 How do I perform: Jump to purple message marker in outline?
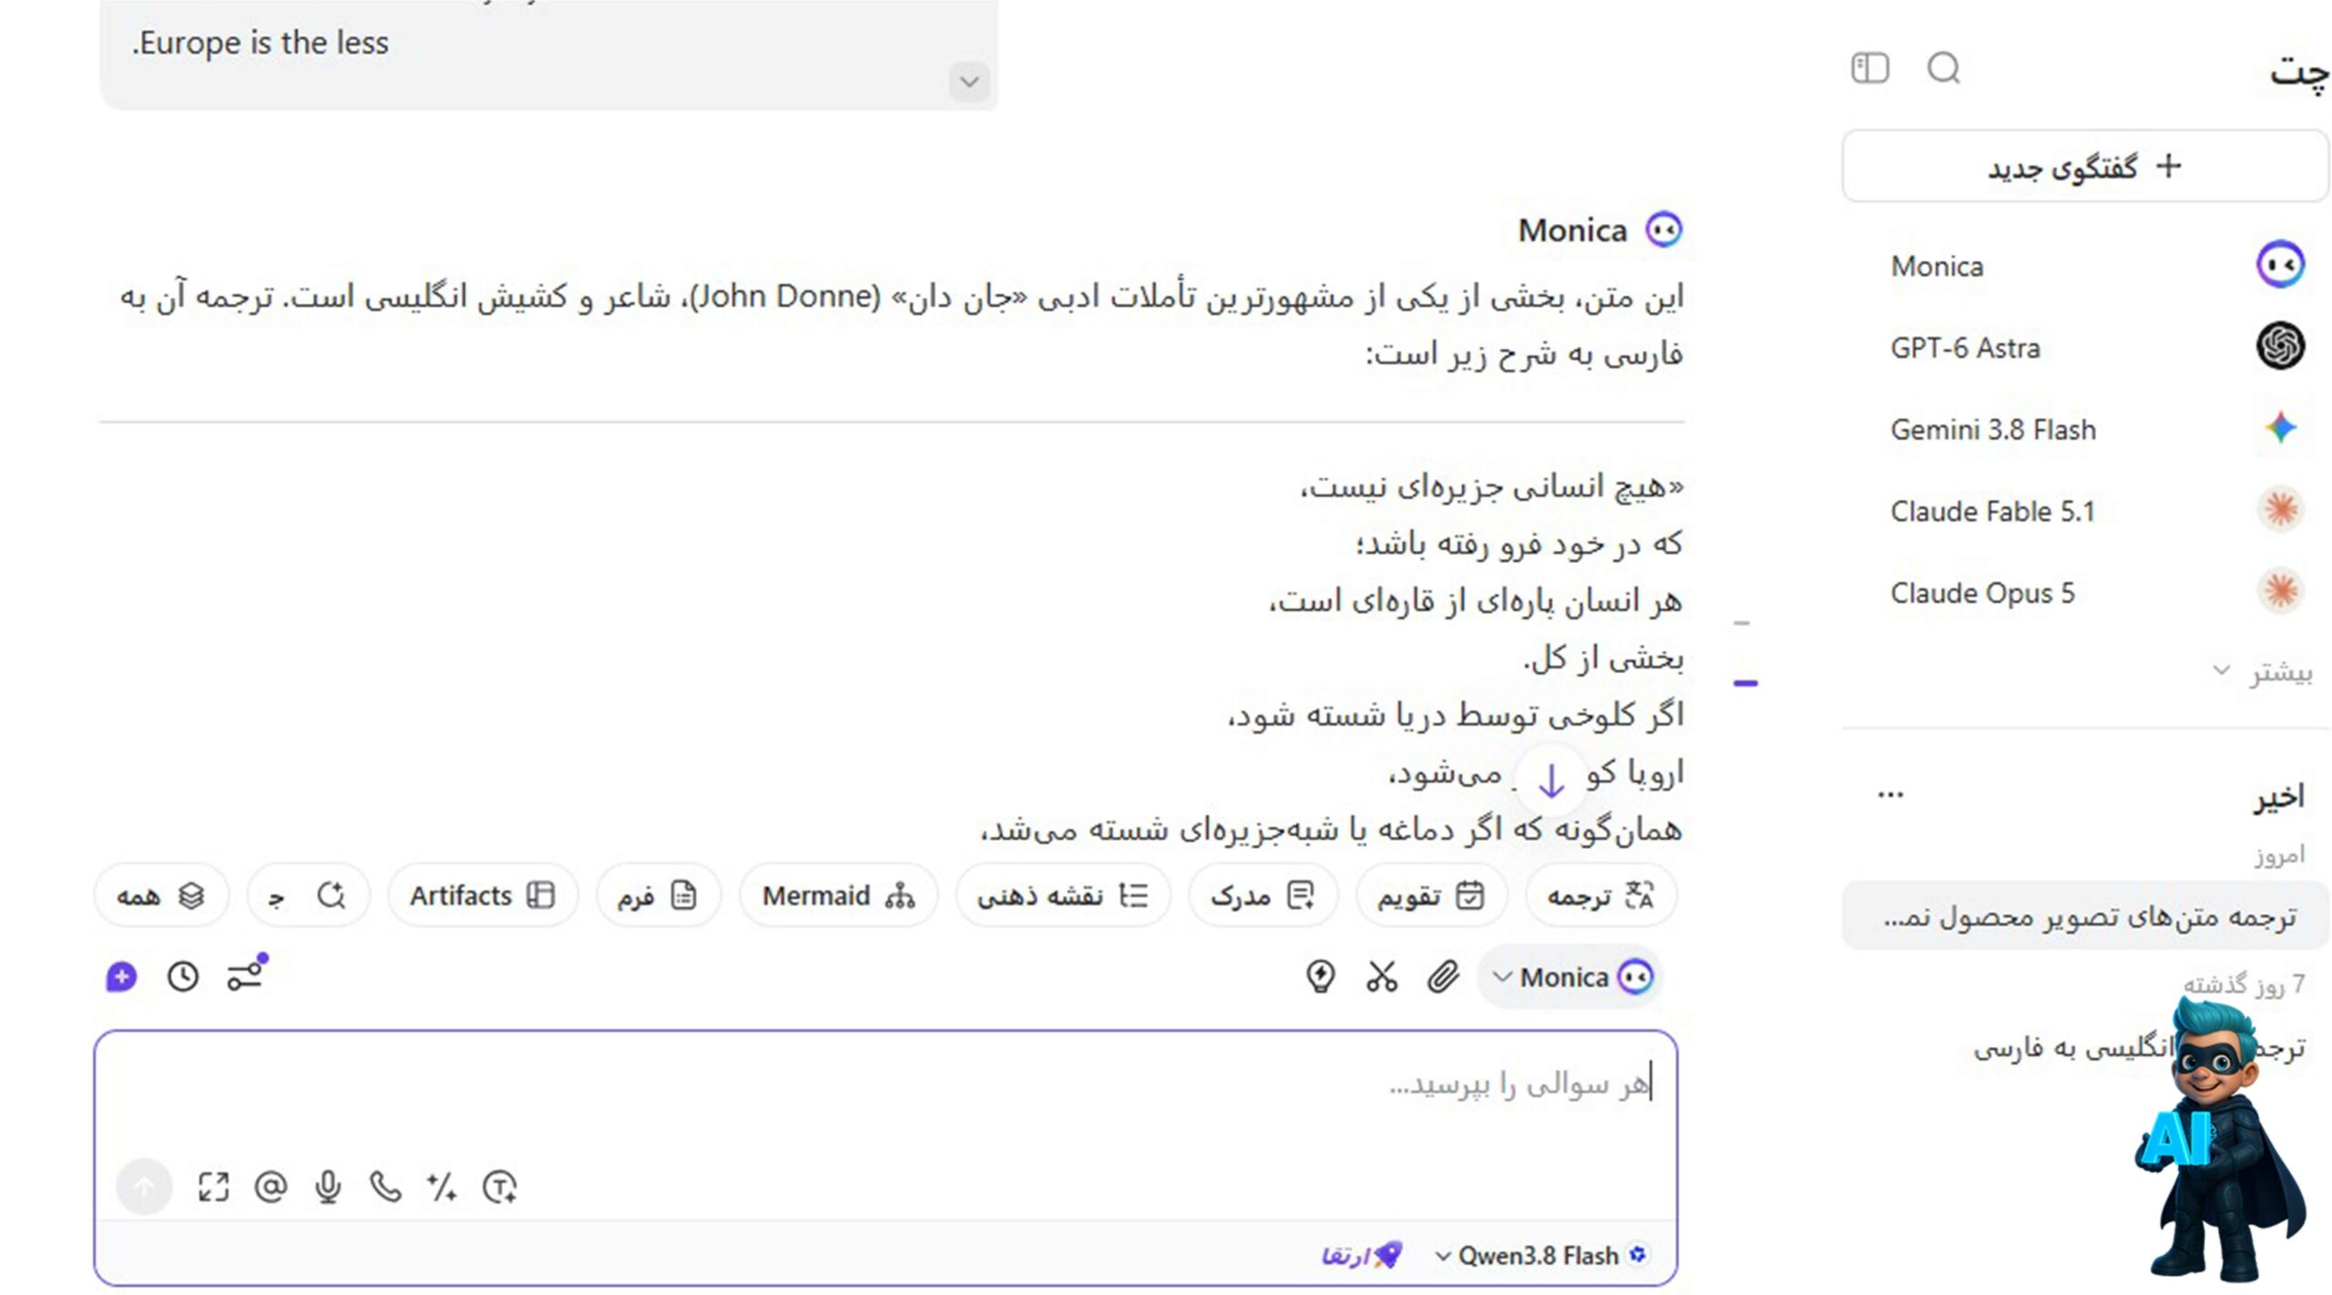tap(1745, 683)
